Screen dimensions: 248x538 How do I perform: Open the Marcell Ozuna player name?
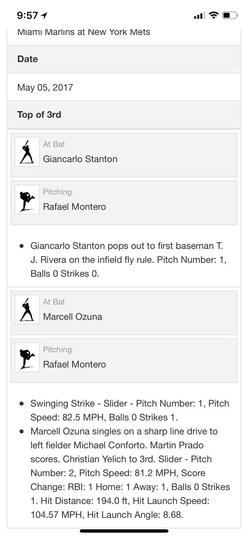(72, 317)
